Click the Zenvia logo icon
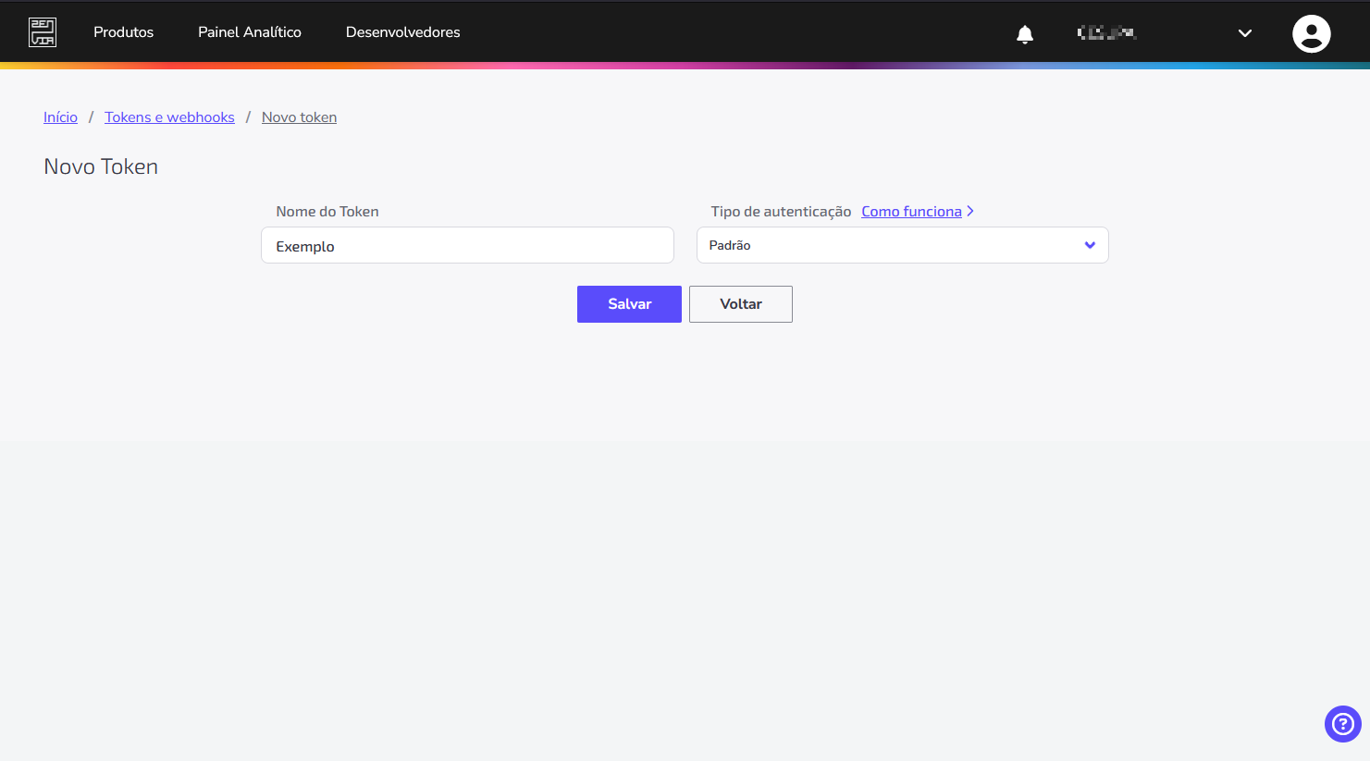Viewport: 1370px width, 761px height. [43, 32]
